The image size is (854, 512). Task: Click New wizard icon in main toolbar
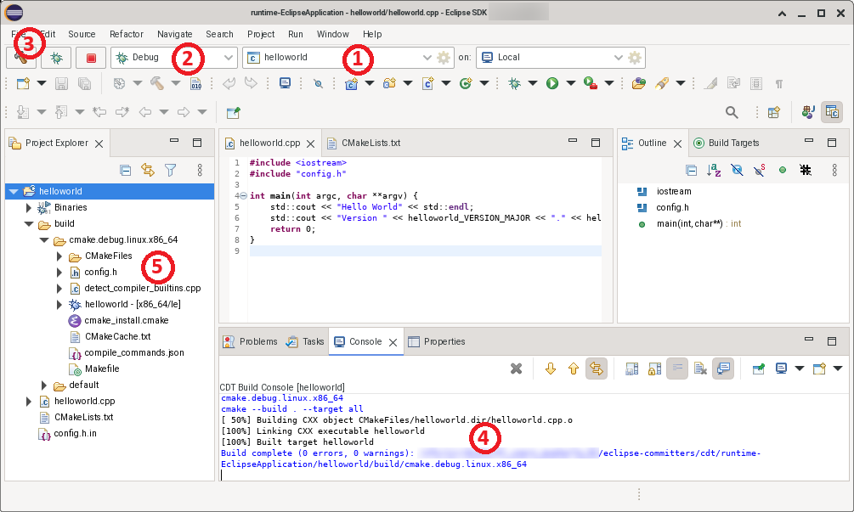(23, 83)
